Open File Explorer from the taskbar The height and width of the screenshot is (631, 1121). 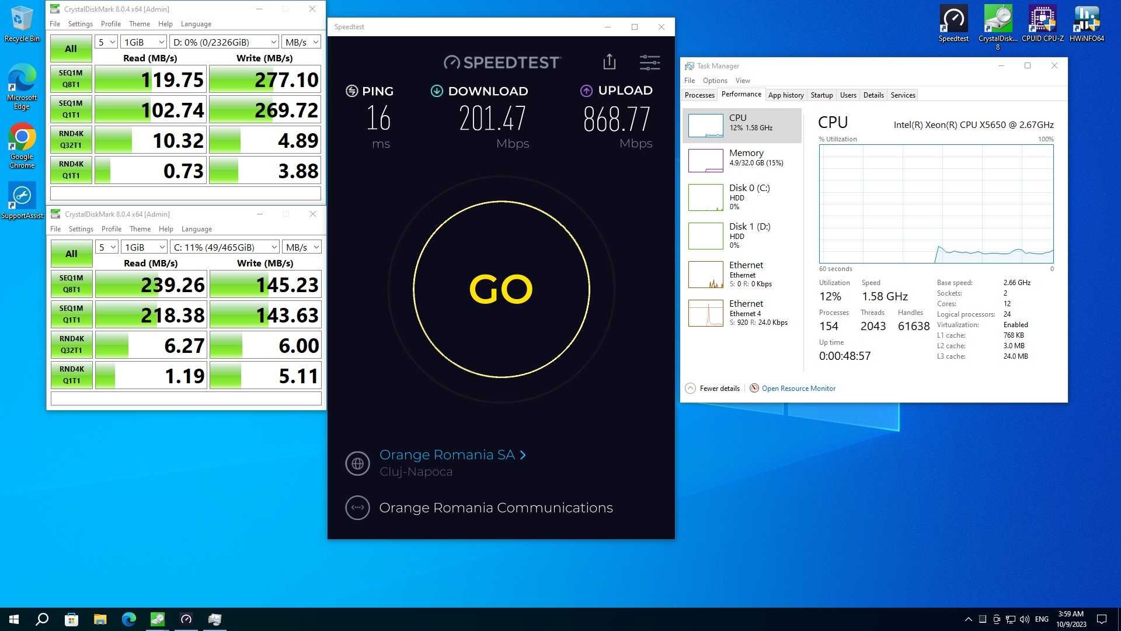pyautogui.click(x=100, y=619)
